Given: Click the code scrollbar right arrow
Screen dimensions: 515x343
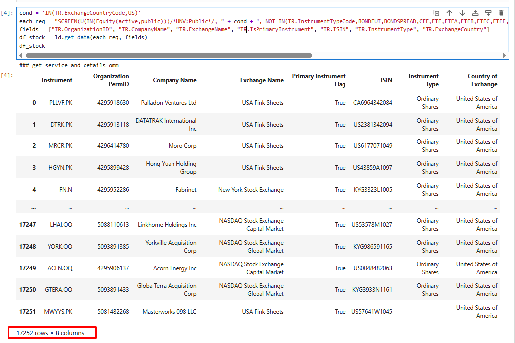Looking at the screenshot, I should click(x=504, y=56).
